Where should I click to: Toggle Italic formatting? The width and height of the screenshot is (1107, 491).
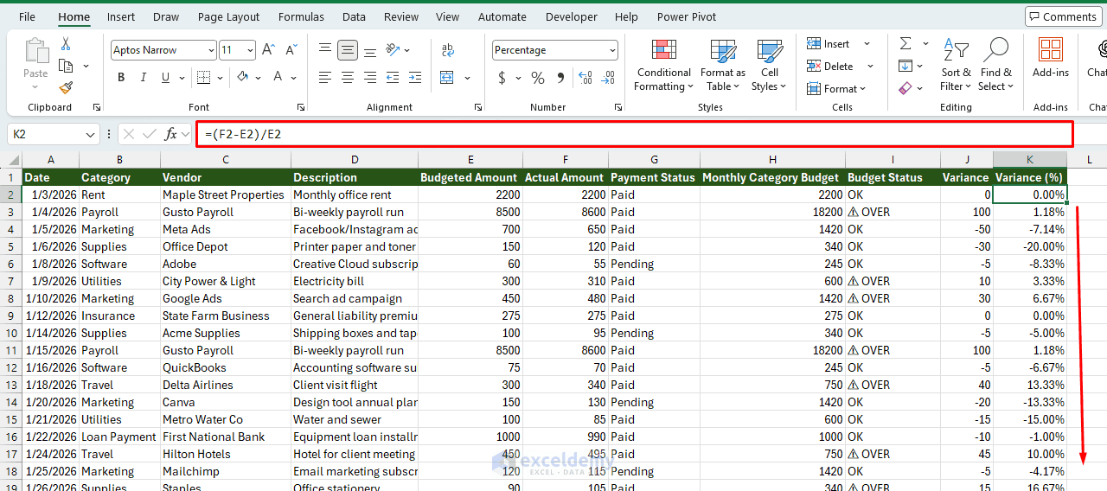click(144, 78)
